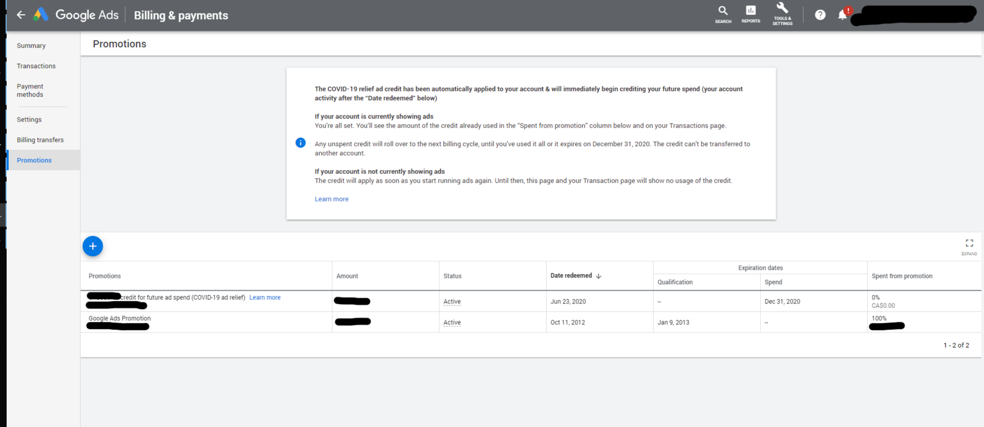Image resolution: width=984 pixels, height=427 pixels.
Task: Click the Promotions page heading
Action: click(119, 44)
